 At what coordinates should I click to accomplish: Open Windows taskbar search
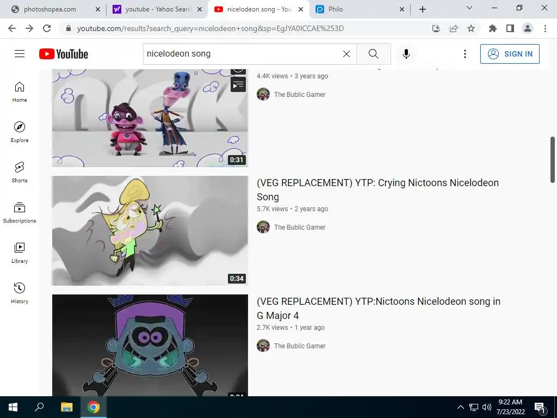tap(39, 407)
